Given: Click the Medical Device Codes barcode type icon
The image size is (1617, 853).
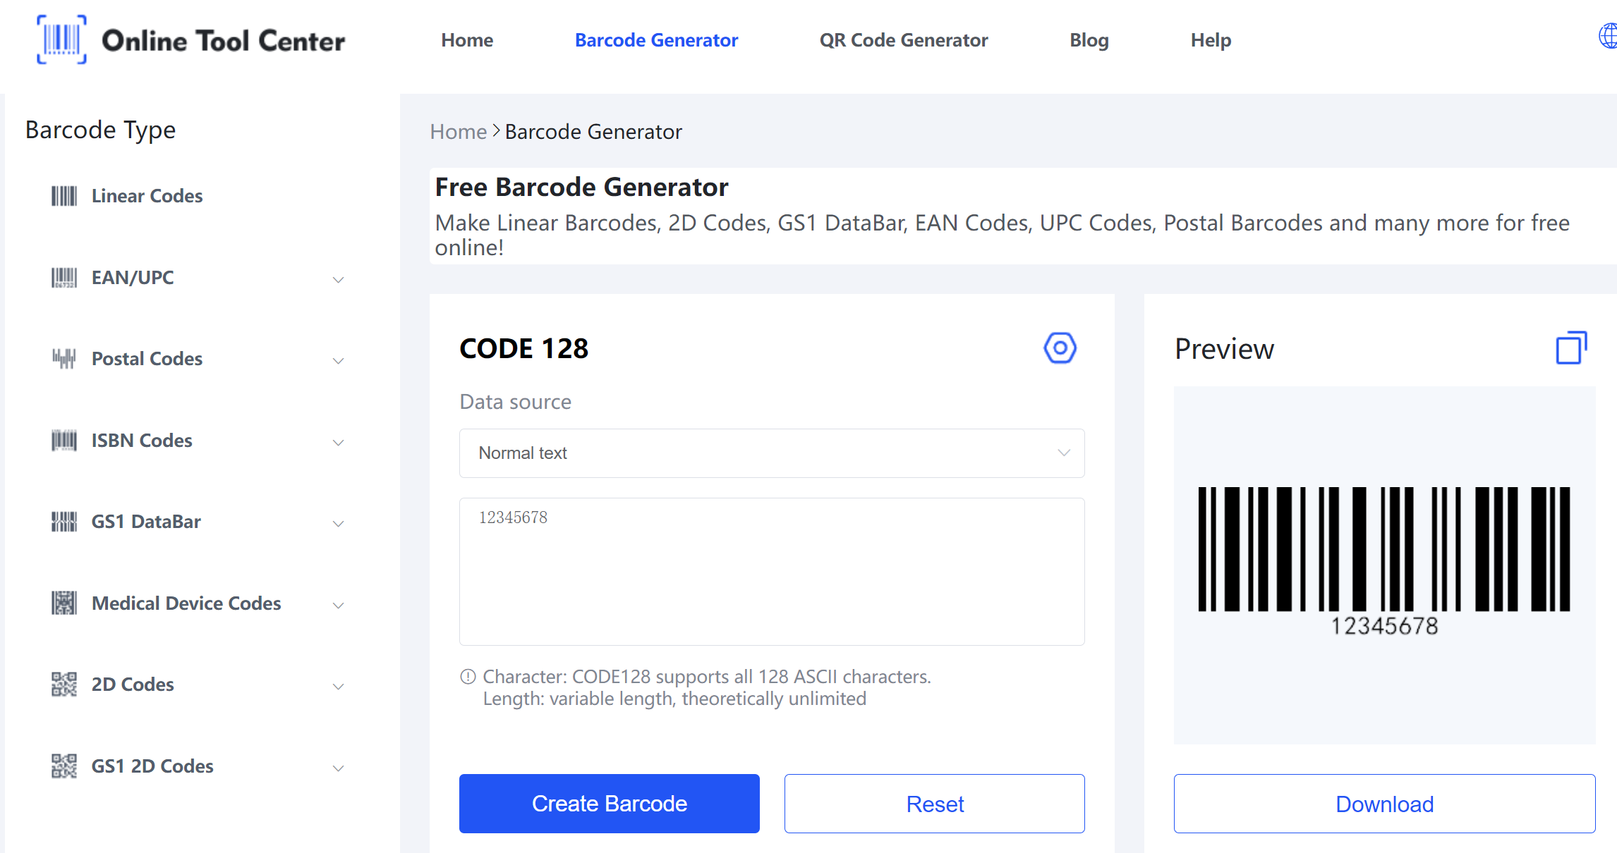Looking at the screenshot, I should coord(62,603).
